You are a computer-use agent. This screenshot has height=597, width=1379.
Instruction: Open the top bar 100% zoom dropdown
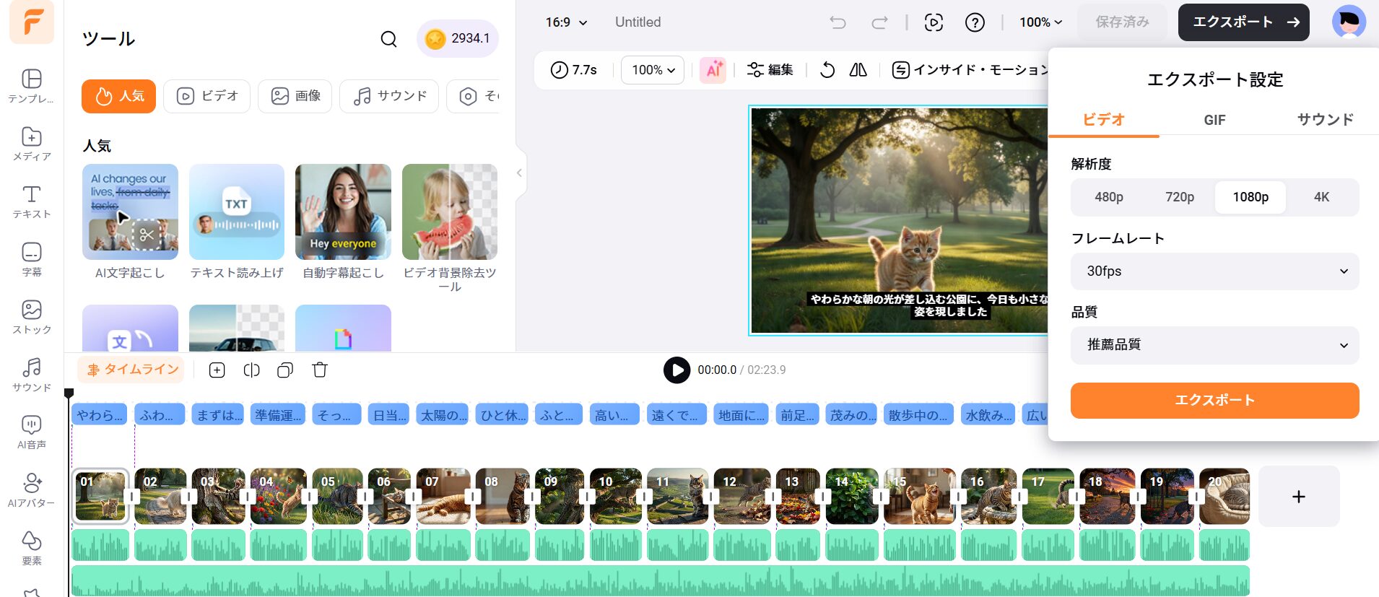click(x=1040, y=22)
